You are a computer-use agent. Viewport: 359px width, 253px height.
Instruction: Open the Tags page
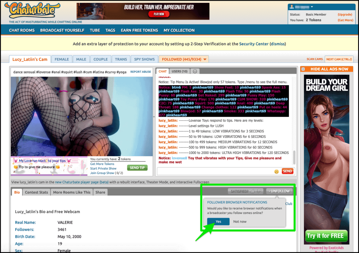click(110, 30)
